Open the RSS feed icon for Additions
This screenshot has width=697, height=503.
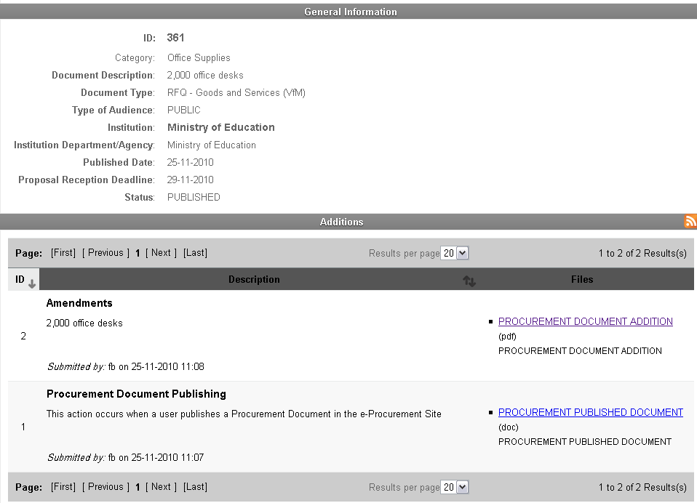690,222
